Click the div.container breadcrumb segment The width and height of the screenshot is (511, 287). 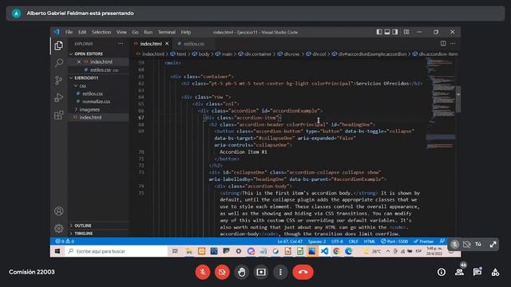point(258,54)
